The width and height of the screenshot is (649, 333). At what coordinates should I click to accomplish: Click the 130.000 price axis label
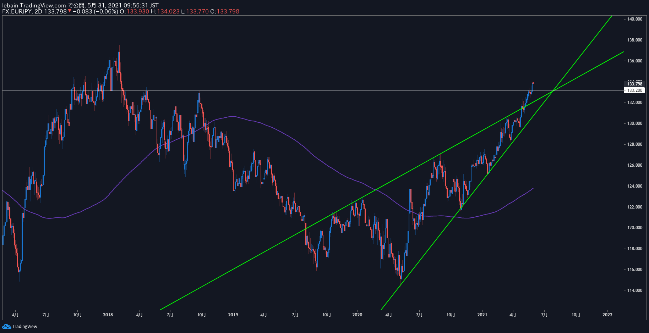point(634,123)
